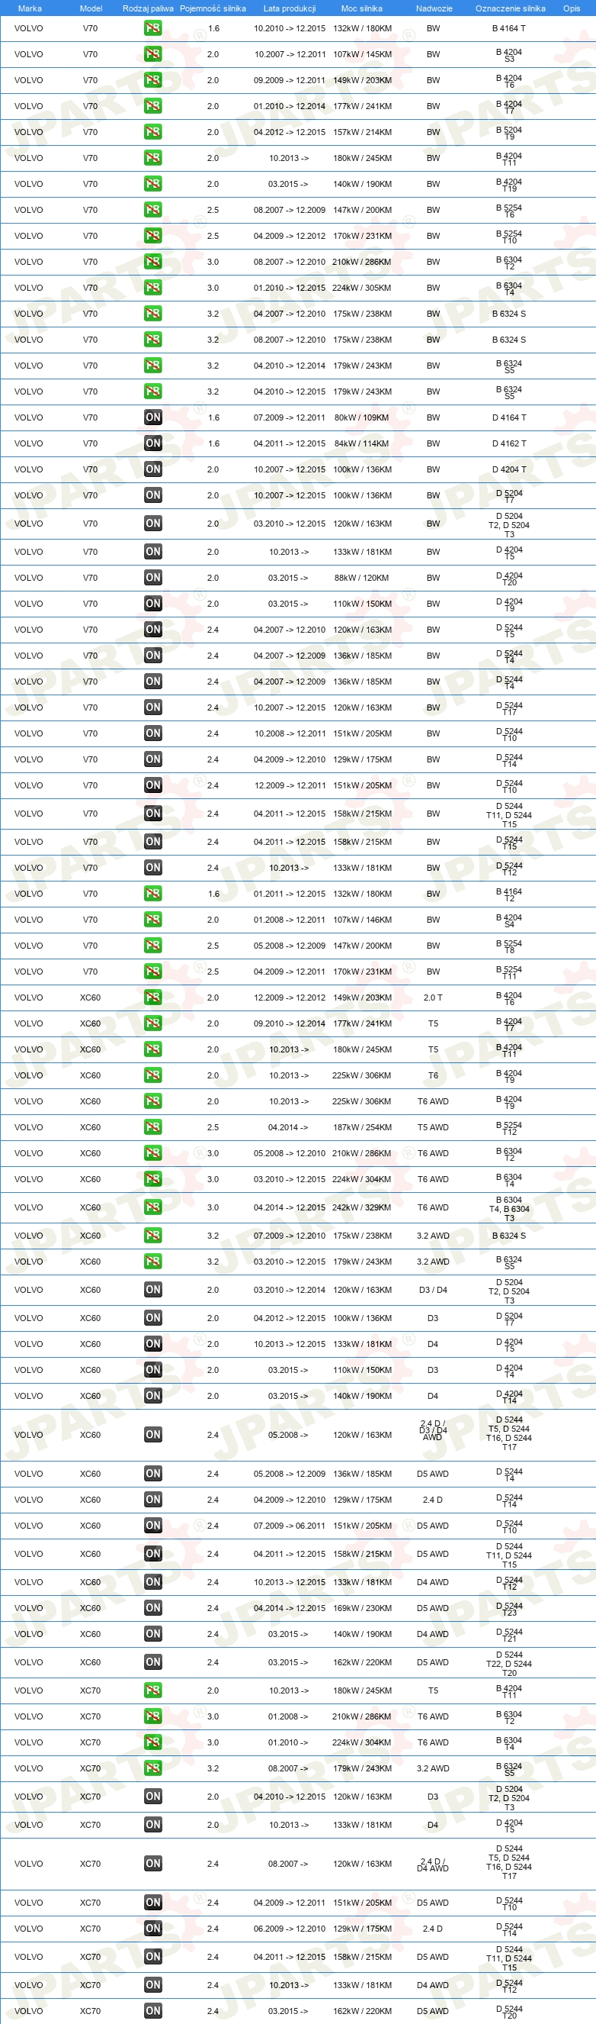This screenshot has height=2024, width=596.
Task: Click PB icon in the 242kW / 329KM row
Action: 153,1207
